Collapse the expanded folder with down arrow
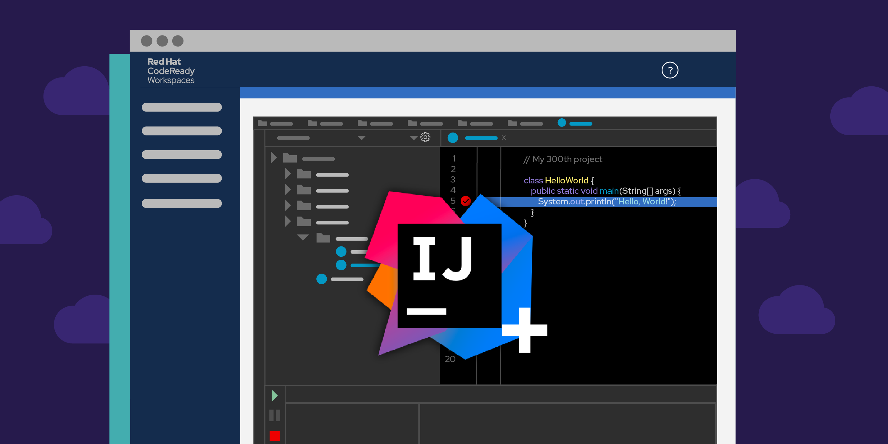 (x=303, y=237)
